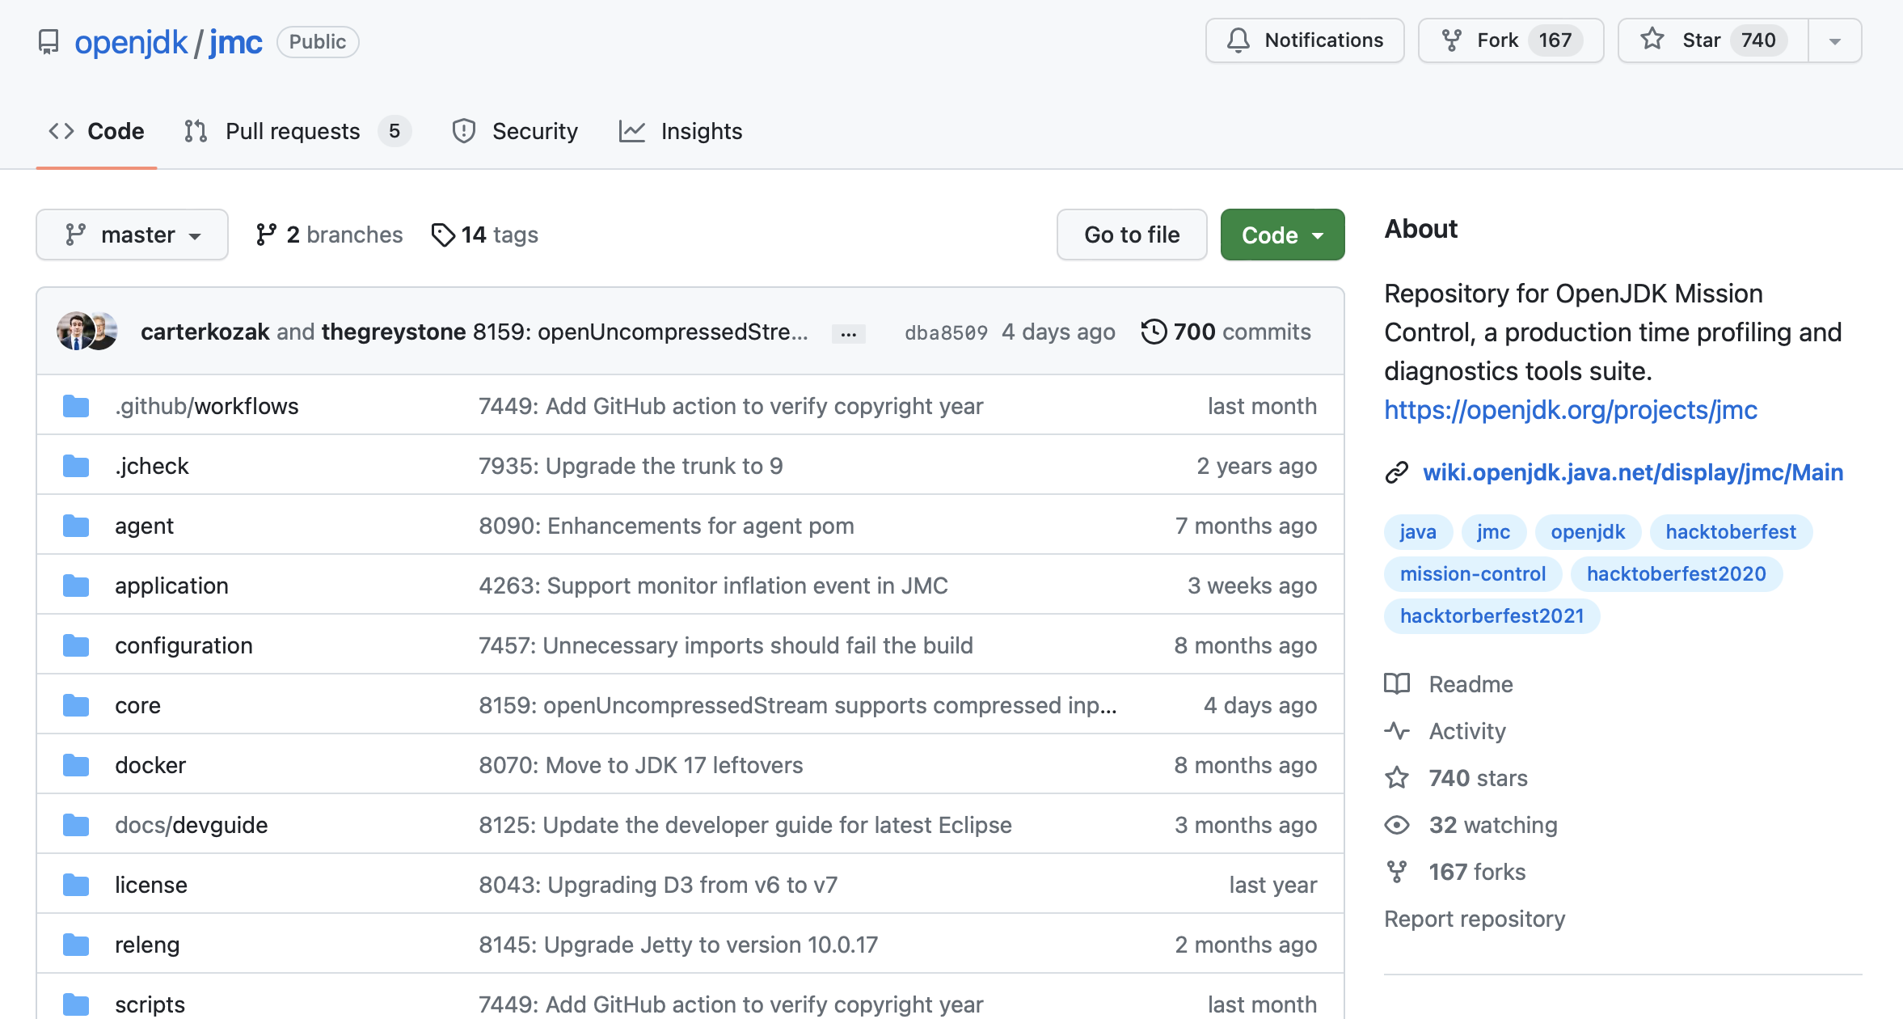Image resolution: width=1903 pixels, height=1019 pixels.
Task: Expand commit message ellipsis button
Action: tap(848, 333)
